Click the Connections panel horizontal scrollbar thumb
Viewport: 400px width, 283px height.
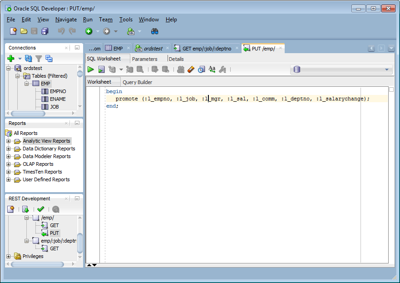(x=28, y=113)
